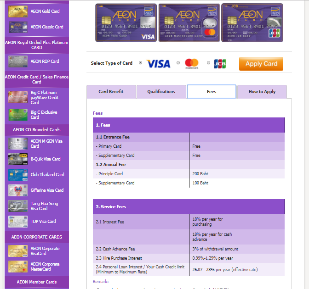
Task: Click the '2.2 Cash Advance Fee' cell
Action: [x=141, y=249]
